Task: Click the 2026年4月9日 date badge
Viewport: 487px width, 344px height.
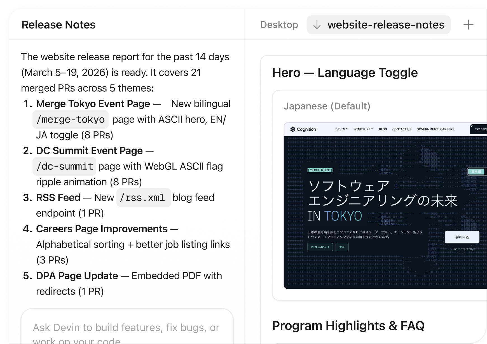Action: (x=320, y=247)
